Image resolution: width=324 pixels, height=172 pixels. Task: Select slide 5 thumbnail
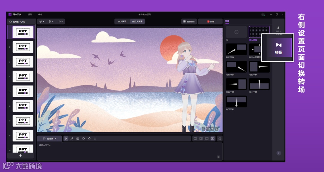click(23, 91)
